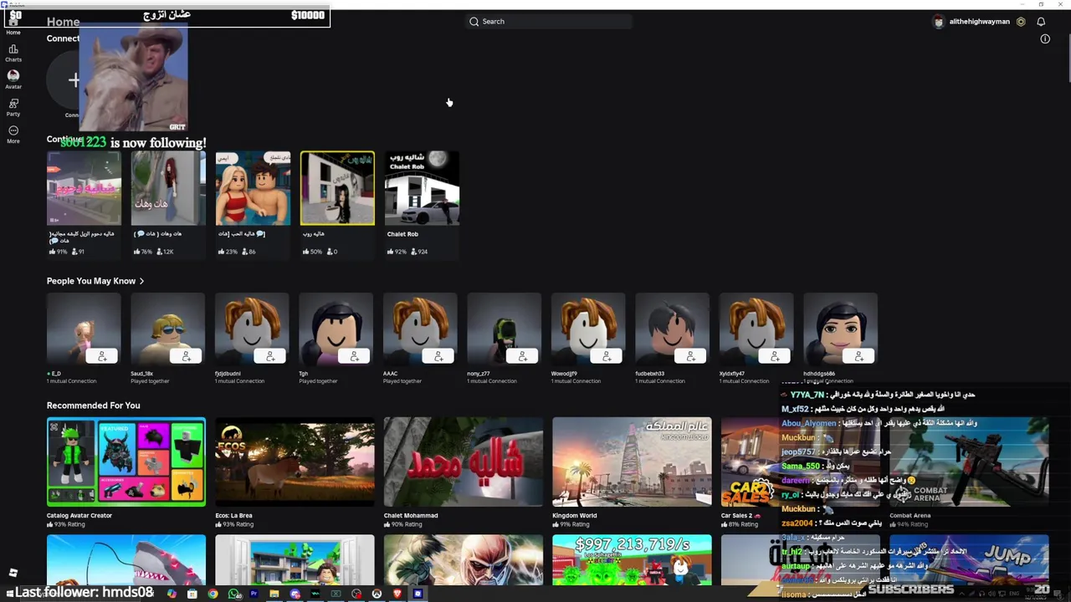
Task: Open the Robux hexagon icon
Action: click(x=1021, y=22)
